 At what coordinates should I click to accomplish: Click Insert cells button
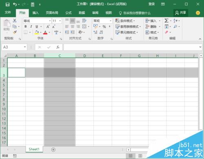[151, 21]
